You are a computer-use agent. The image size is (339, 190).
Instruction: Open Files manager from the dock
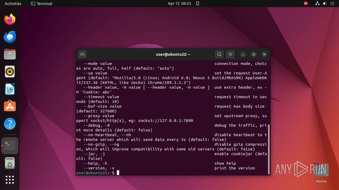coord(10,54)
